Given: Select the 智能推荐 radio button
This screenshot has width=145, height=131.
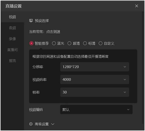Looking at the screenshot, I should coord(31,43).
